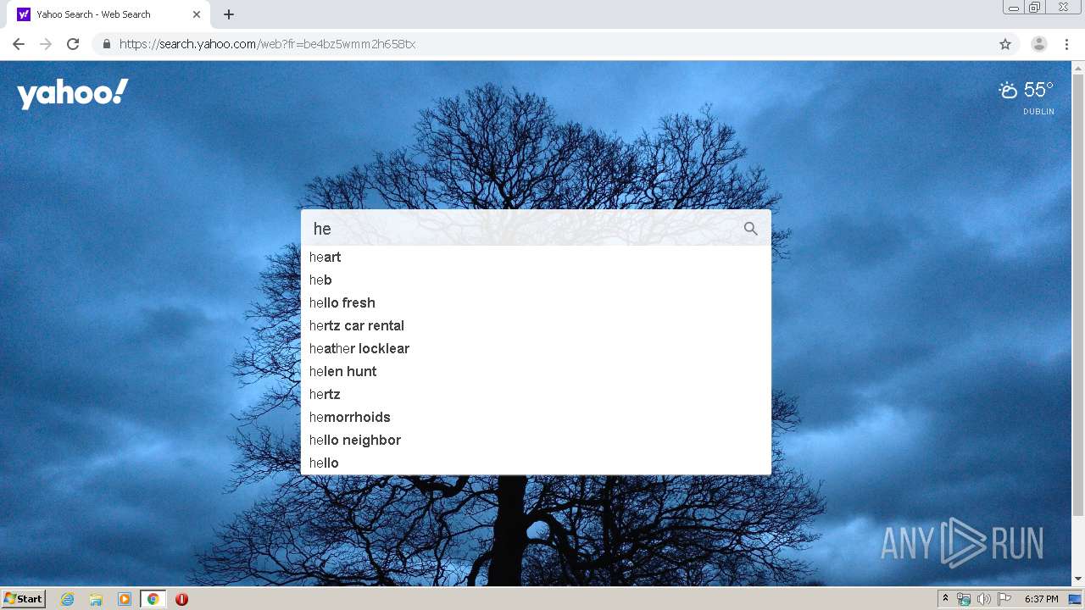
Task: Bookmark this page with the star icon
Action: pyautogui.click(x=1005, y=44)
